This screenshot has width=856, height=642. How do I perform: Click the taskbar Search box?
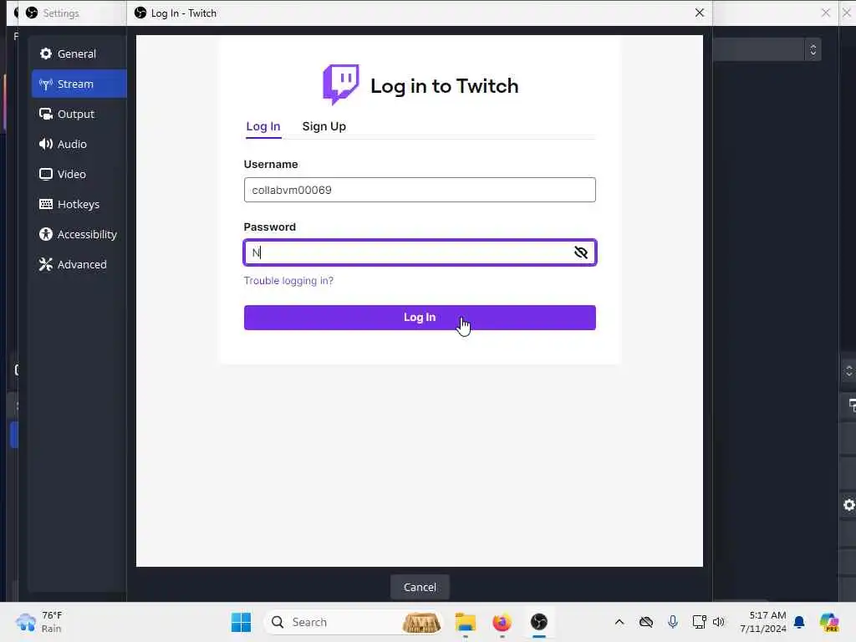[x=354, y=622]
